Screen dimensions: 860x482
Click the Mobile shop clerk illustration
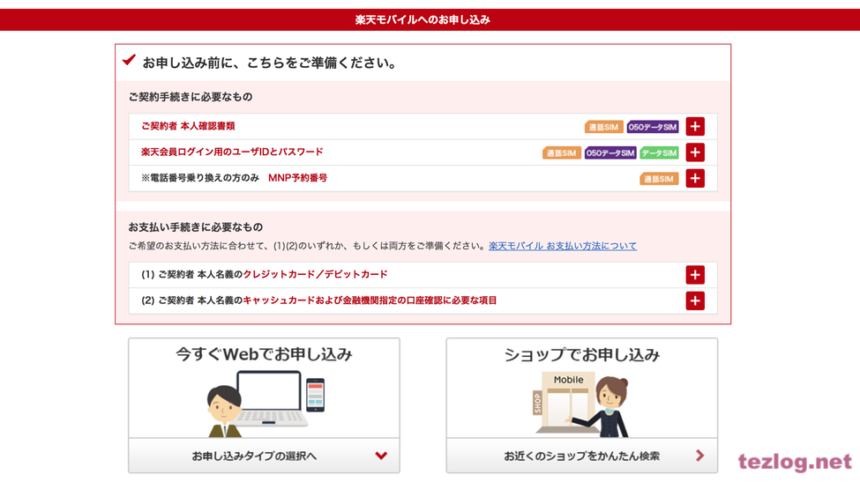point(580,404)
